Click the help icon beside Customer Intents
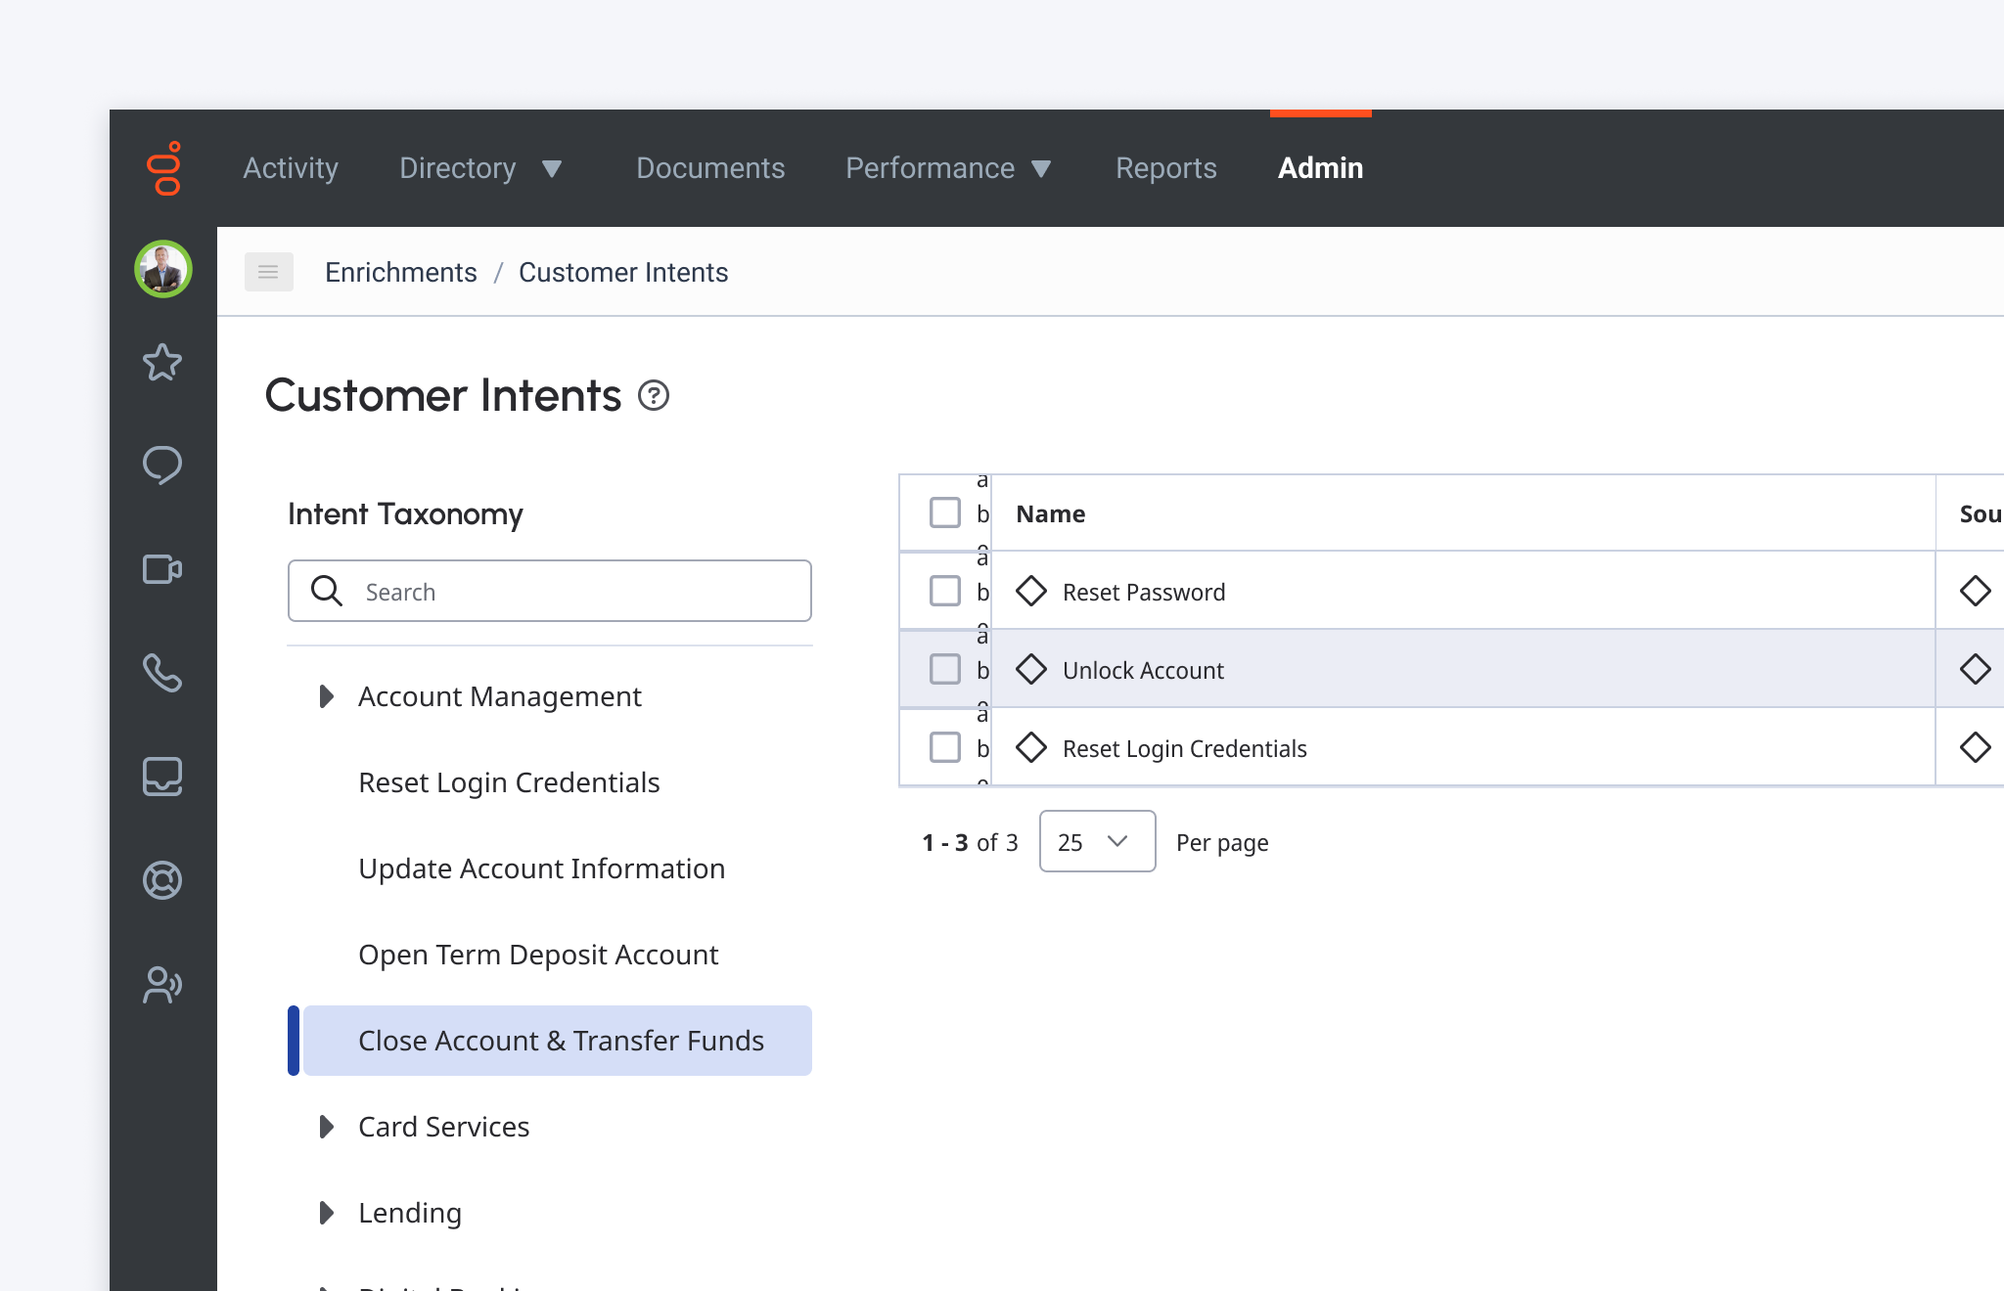 [x=654, y=396]
